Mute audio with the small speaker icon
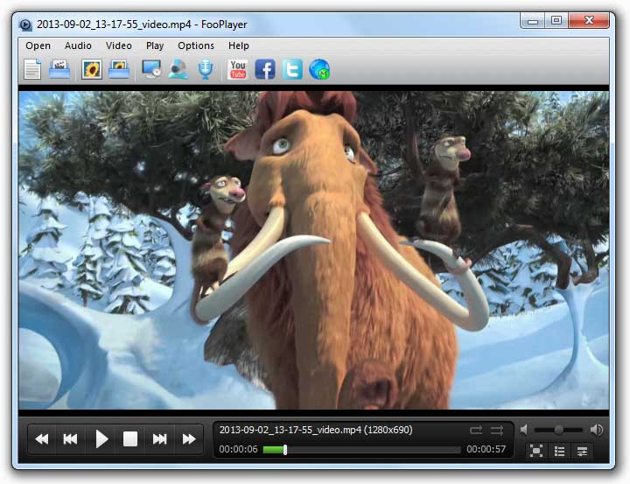The image size is (630, 484). [x=524, y=430]
